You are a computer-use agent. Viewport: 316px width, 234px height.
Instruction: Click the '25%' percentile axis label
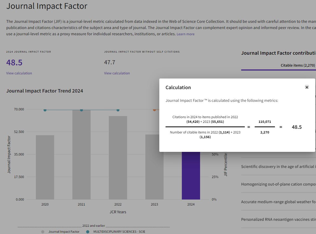pos(215,177)
